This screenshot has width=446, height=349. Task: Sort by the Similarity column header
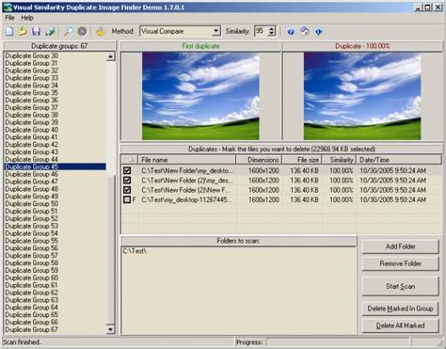tap(340, 160)
